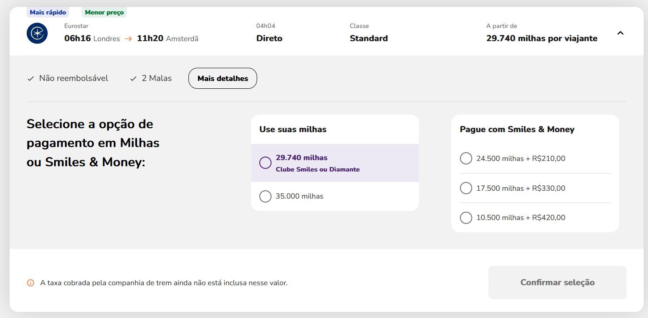The image size is (648, 318).
Task: Choose 10.500 milhas + R$420,00
Action: click(x=466, y=217)
